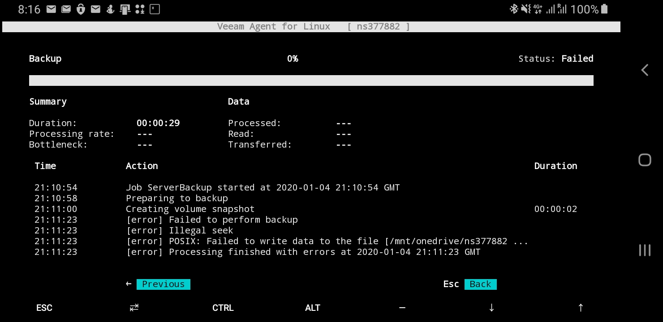This screenshot has height=322, width=663.
Task: Tap the 8:16 clock
Action: (29, 9)
